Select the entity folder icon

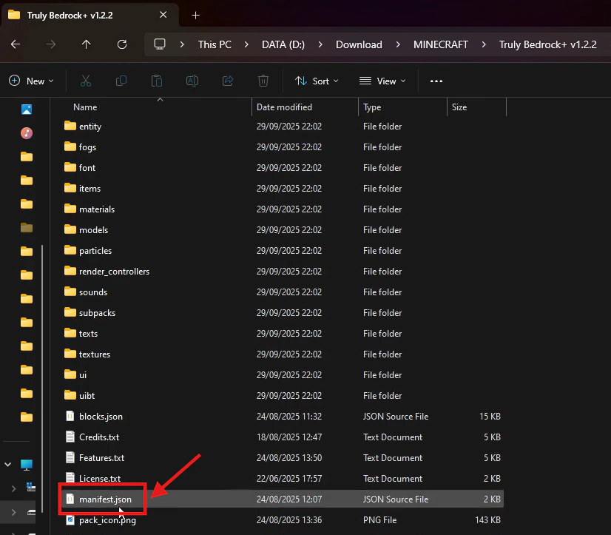[70, 126]
